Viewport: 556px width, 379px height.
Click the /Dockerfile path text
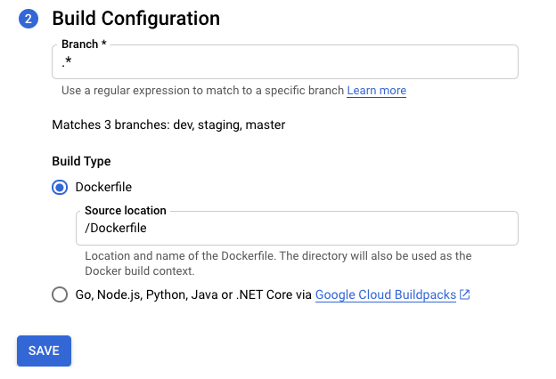pos(115,230)
